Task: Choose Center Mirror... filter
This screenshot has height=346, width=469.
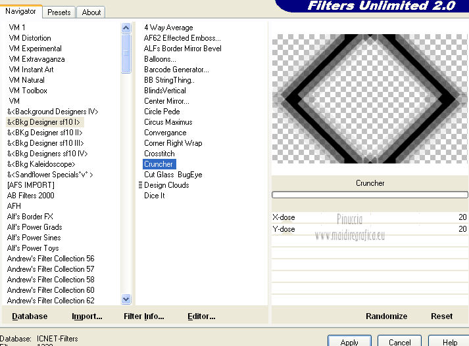Action: pyautogui.click(x=166, y=101)
